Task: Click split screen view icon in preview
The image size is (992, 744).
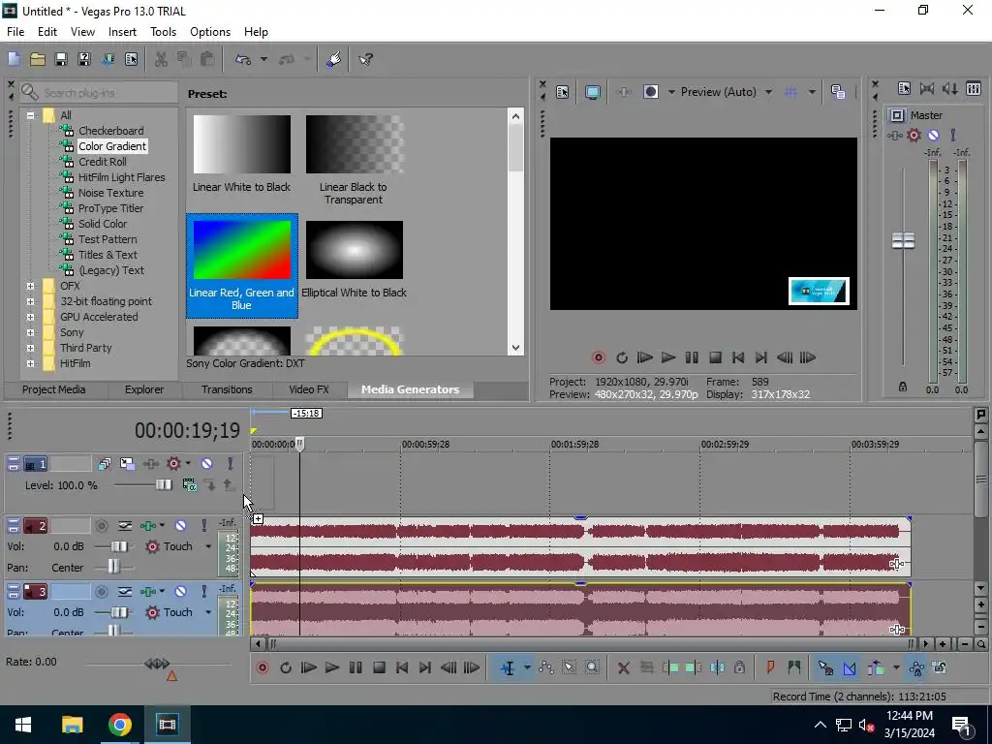Action: 650,92
